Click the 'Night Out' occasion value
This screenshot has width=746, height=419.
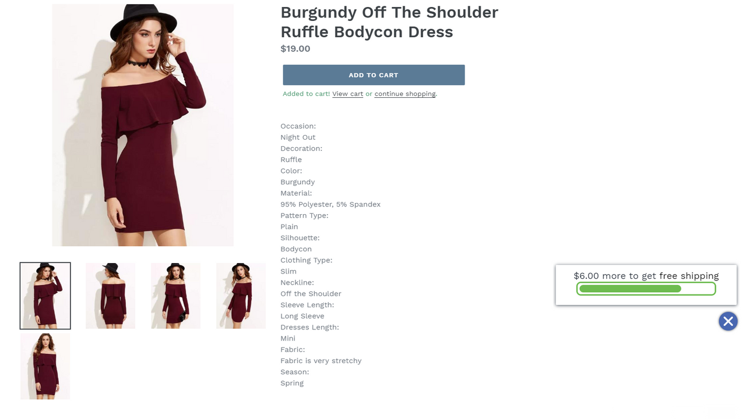(x=298, y=137)
